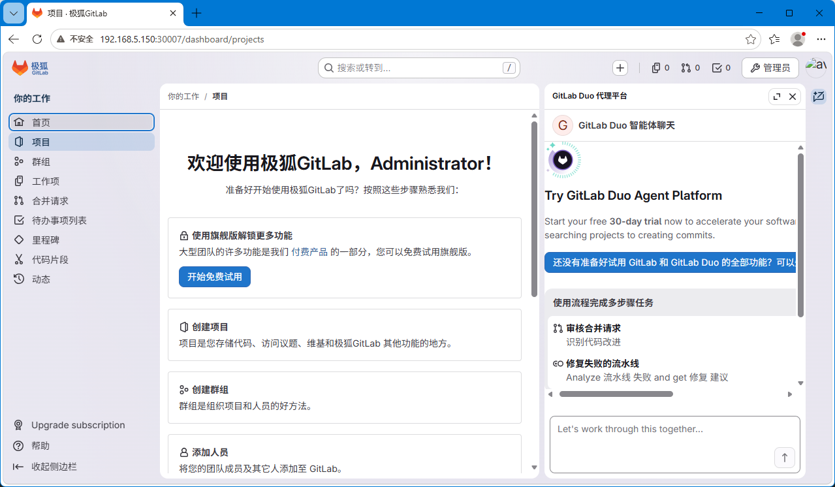Click the browser address bar URL
This screenshot has height=487, width=835.
point(182,39)
